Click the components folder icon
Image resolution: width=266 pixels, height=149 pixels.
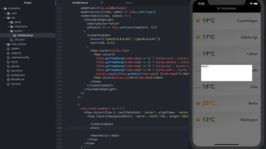(x=12, y=26)
